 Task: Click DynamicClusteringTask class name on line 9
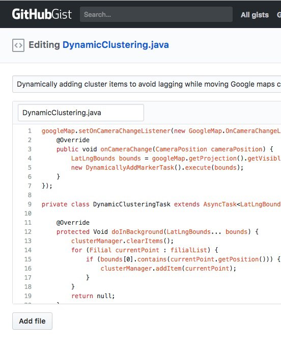pos(132,204)
